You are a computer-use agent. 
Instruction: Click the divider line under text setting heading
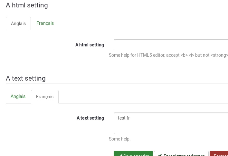(x=117, y=83)
